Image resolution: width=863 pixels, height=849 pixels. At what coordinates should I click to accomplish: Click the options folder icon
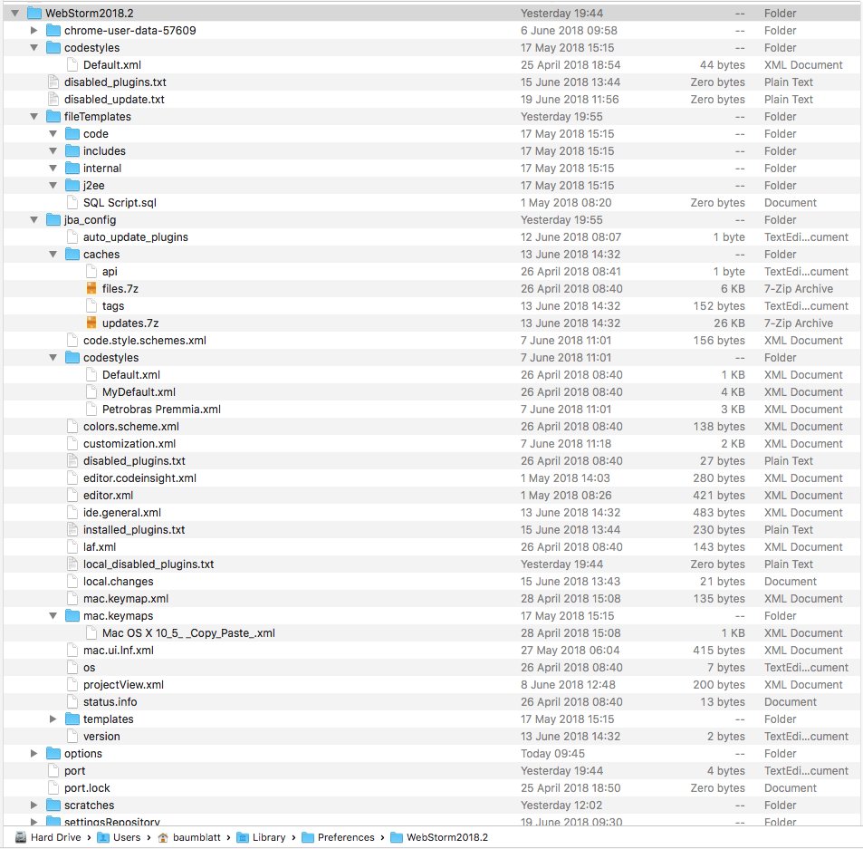click(x=53, y=753)
